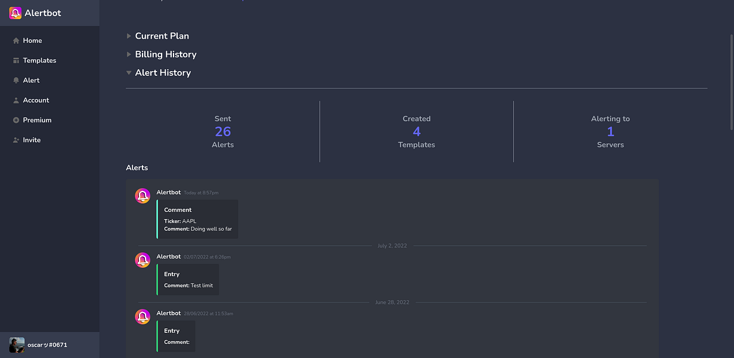
Task: Click the Comment embed title
Action: [x=178, y=210]
